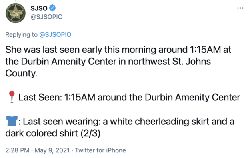Click the SJSO display name
248x158 pixels.
tap(39, 8)
